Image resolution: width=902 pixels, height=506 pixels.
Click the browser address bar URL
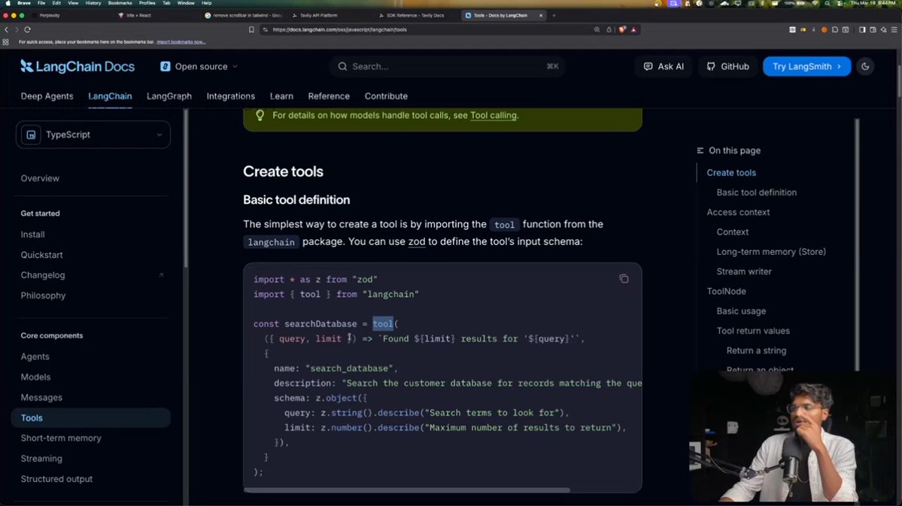click(339, 29)
